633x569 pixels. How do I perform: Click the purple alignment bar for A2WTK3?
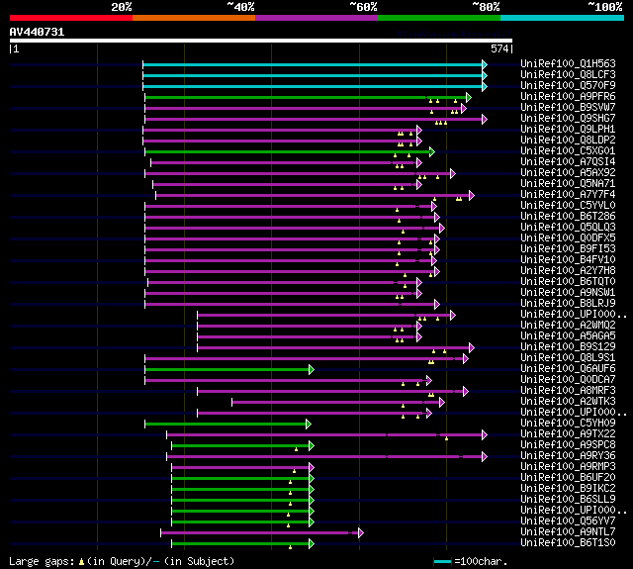click(336, 402)
